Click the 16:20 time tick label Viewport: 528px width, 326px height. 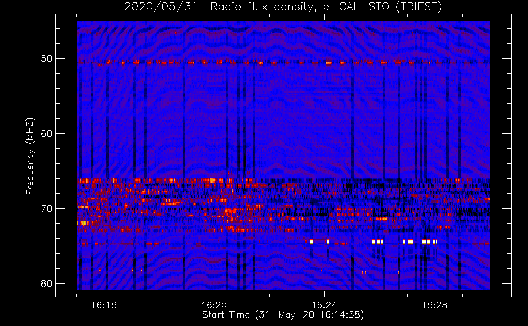tap(214, 305)
